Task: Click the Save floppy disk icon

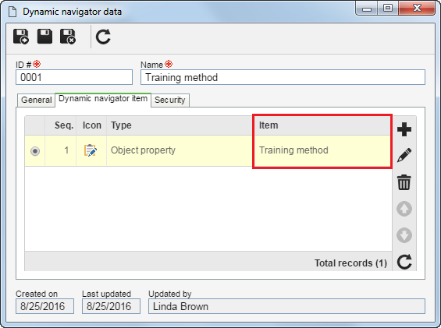Action: click(x=44, y=36)
